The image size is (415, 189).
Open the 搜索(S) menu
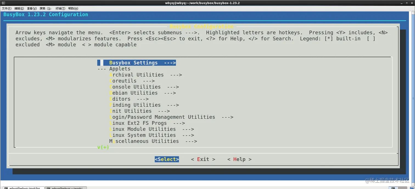pos(46,8)
